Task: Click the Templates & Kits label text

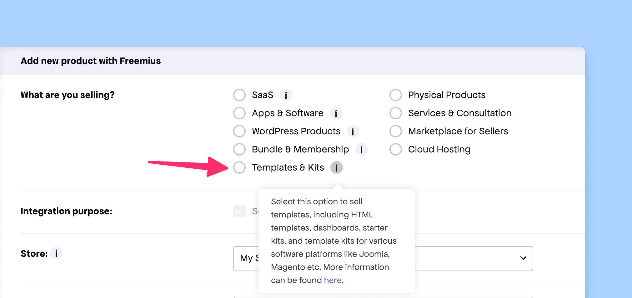Action: tap(288, 167)
